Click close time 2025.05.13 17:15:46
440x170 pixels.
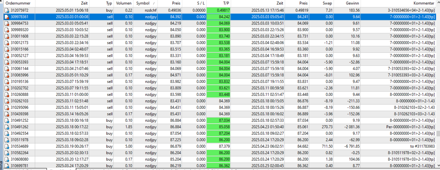[x=267, y=10]
